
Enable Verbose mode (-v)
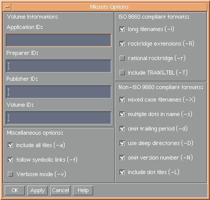click(10, 174)
